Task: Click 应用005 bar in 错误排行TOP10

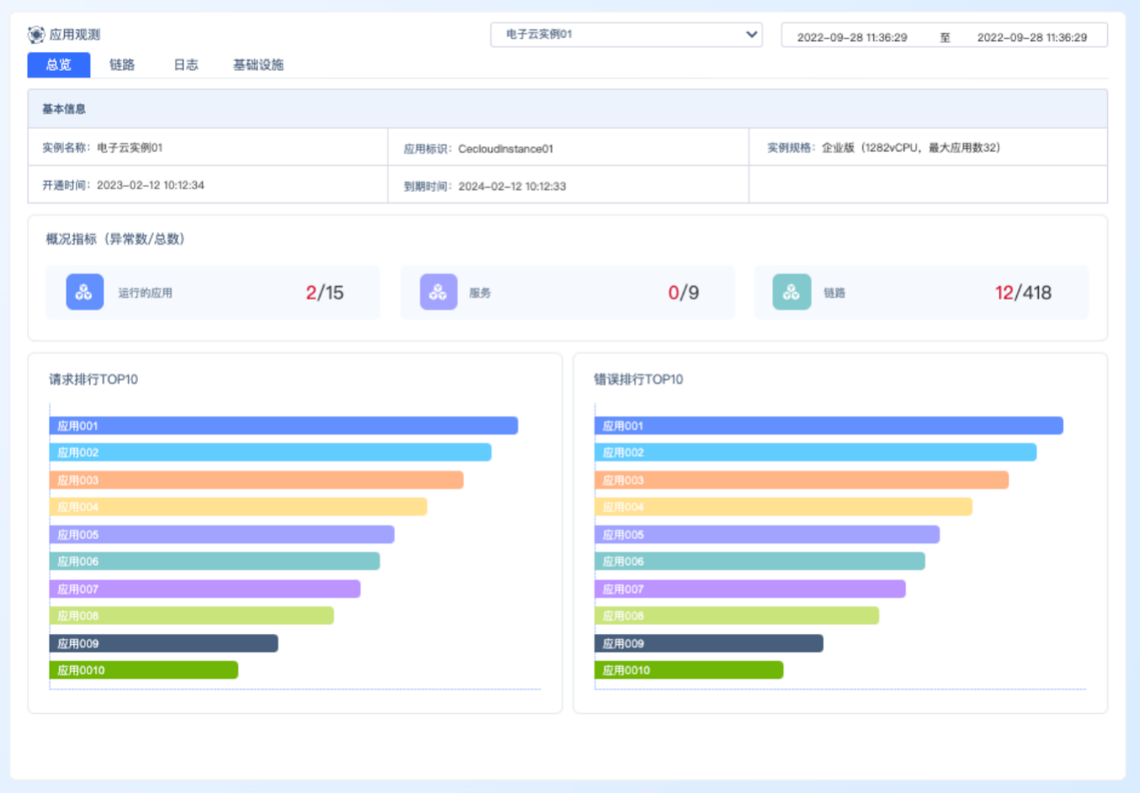Action: [768, 535]
